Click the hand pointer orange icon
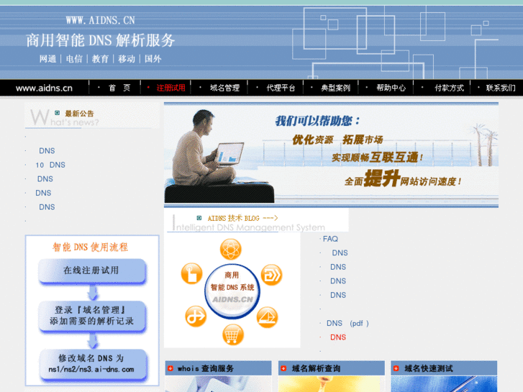This screenshot has height=392, width=523. click(191, 273)
